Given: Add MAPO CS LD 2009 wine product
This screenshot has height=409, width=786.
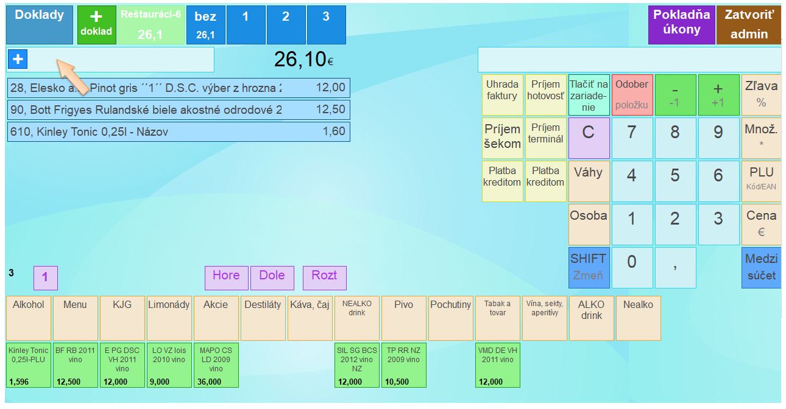Looking at the screenshot, I should pos(216,365).
